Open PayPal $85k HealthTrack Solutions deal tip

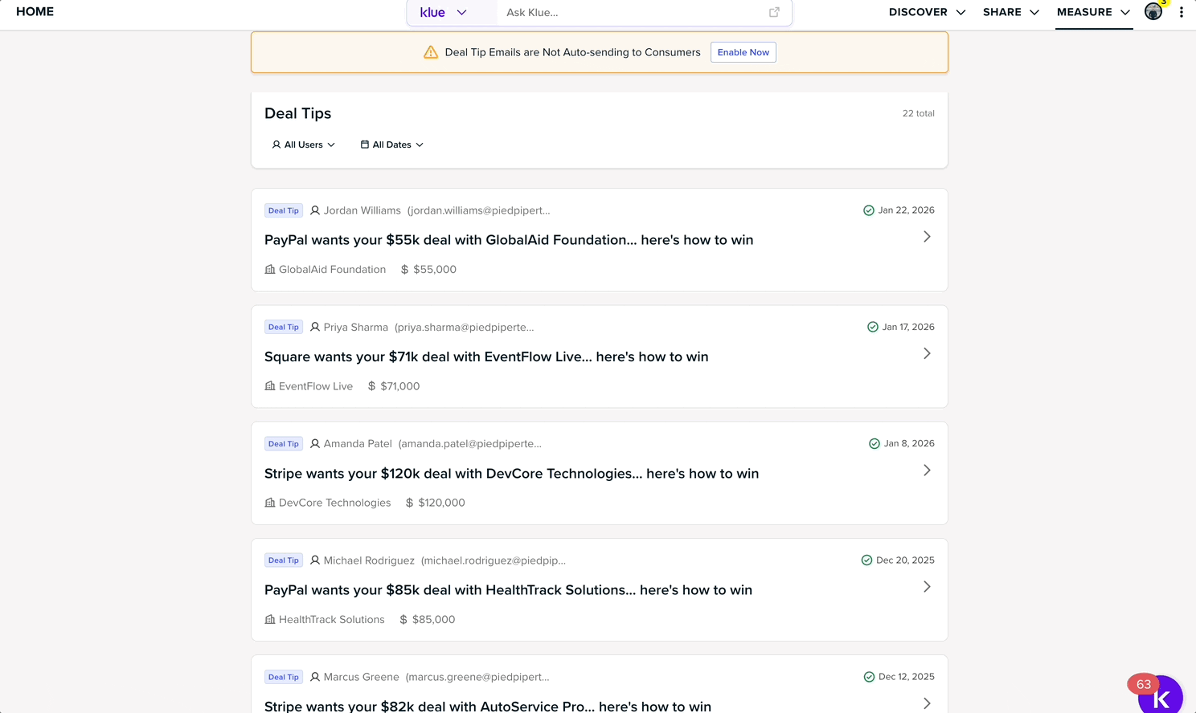coord(508,590)
